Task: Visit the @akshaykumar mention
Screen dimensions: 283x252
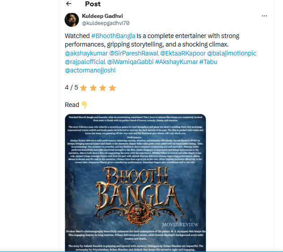Action: pyautogui.click(x=85, y=53)
